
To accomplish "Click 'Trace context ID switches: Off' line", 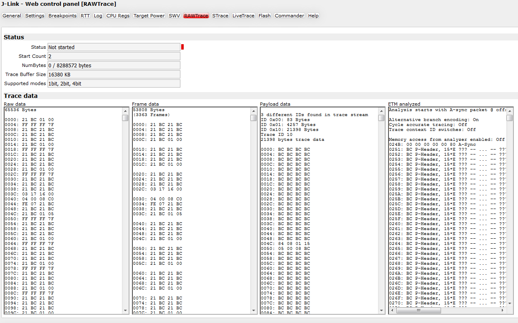I will click(x=432, y=130).
